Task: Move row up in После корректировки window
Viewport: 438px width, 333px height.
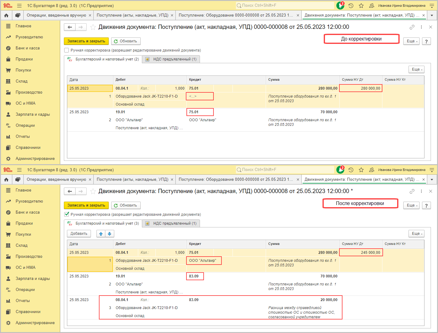Action: (101, 234)
